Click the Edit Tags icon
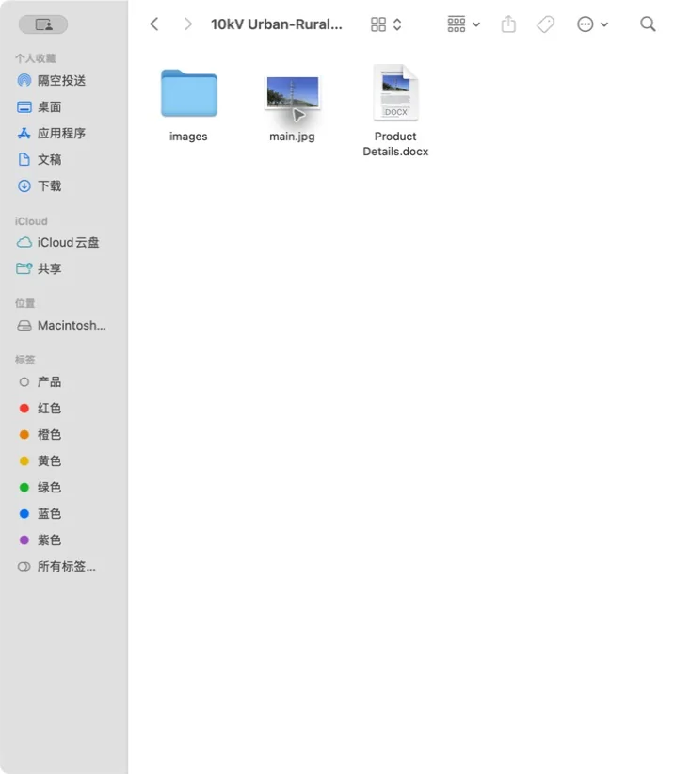This screenshot has width=674, height=774. 545,24
